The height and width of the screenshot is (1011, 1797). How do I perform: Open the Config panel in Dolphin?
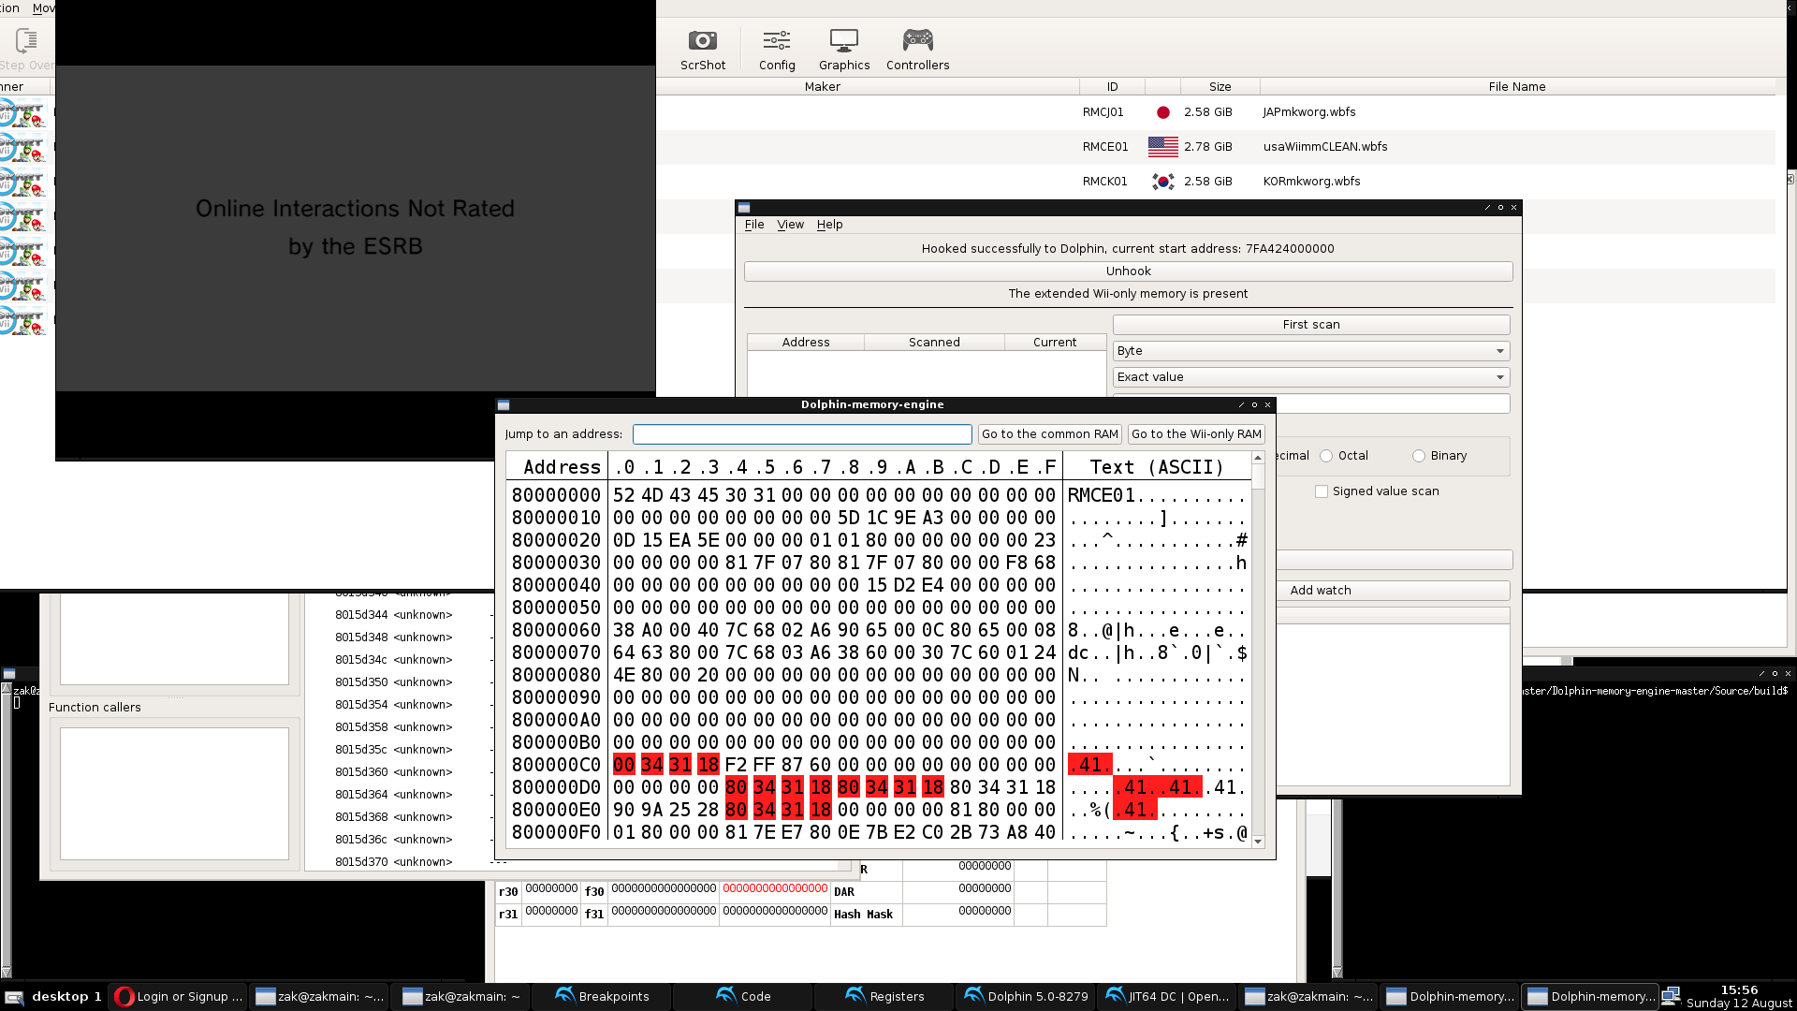click(x=776, y=50)
